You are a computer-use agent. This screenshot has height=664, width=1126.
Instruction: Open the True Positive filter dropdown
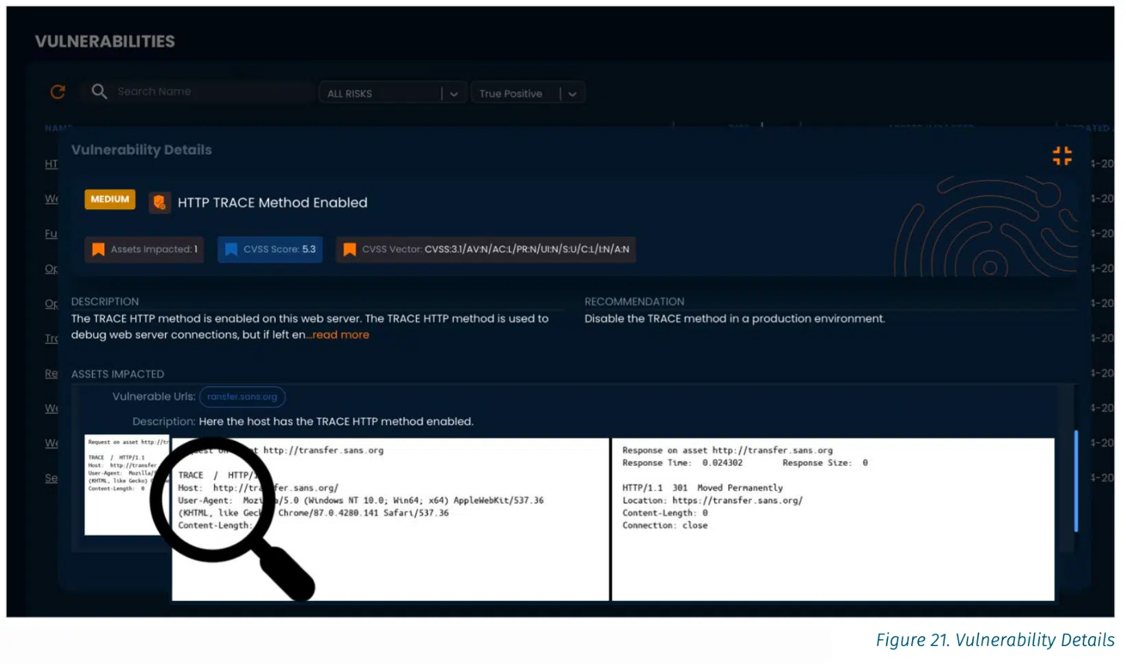click(x=528, y=93)
